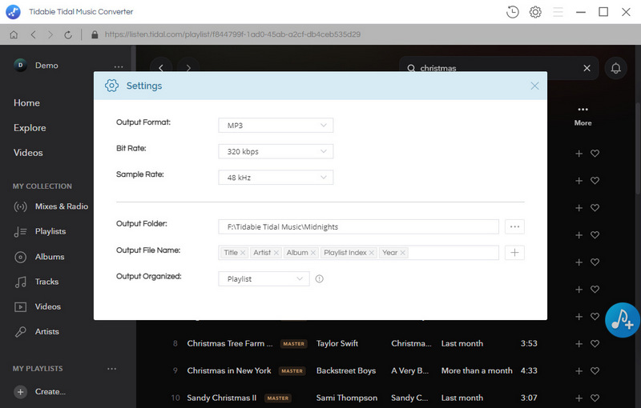Click Output Organized info icon
The width and height of the screenshot is (641, 408).
point(319,278)
